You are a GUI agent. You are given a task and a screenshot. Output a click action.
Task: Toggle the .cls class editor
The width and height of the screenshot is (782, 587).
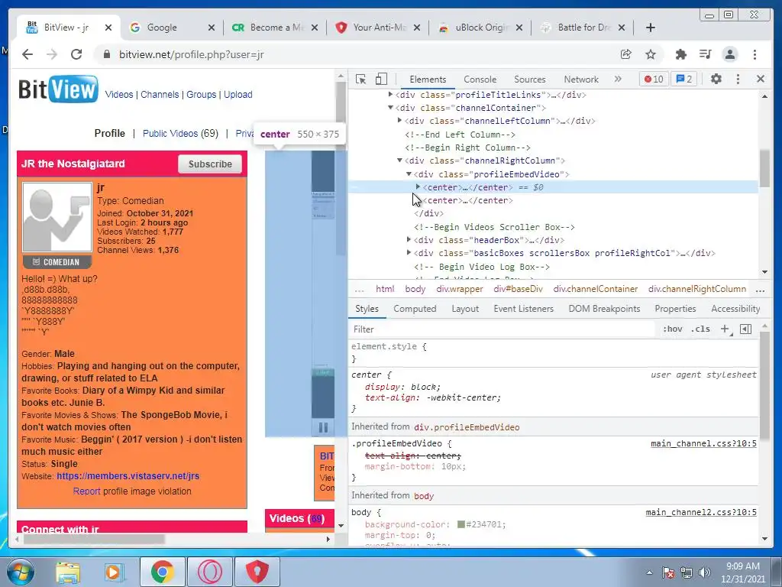pyautogui.click(x=701, y=329)
